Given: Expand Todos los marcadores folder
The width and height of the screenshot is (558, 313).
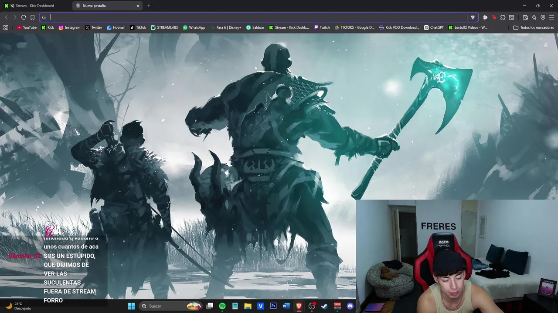Looking at the screenshot, I should [533, 27].
